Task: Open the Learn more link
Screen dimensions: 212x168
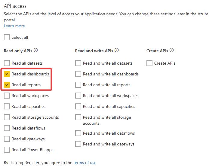Action: [x=14, y=26]
